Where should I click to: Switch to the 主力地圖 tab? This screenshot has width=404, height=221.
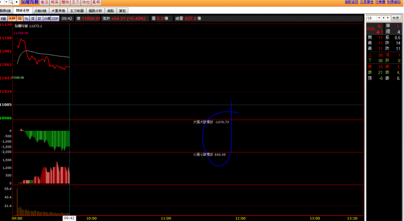pyautogui.click(x=77, y=11)
